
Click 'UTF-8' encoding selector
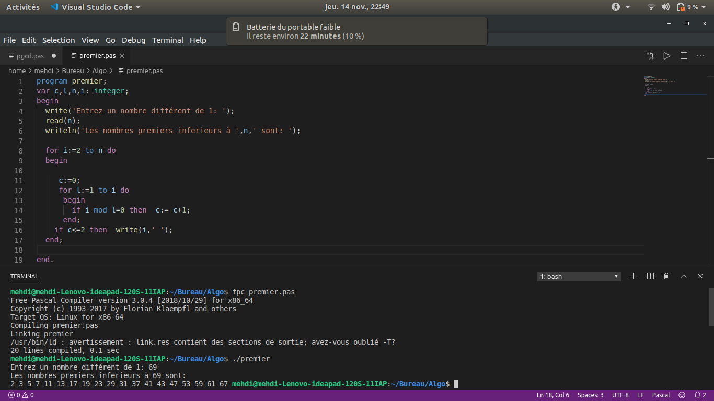(620, 395)
